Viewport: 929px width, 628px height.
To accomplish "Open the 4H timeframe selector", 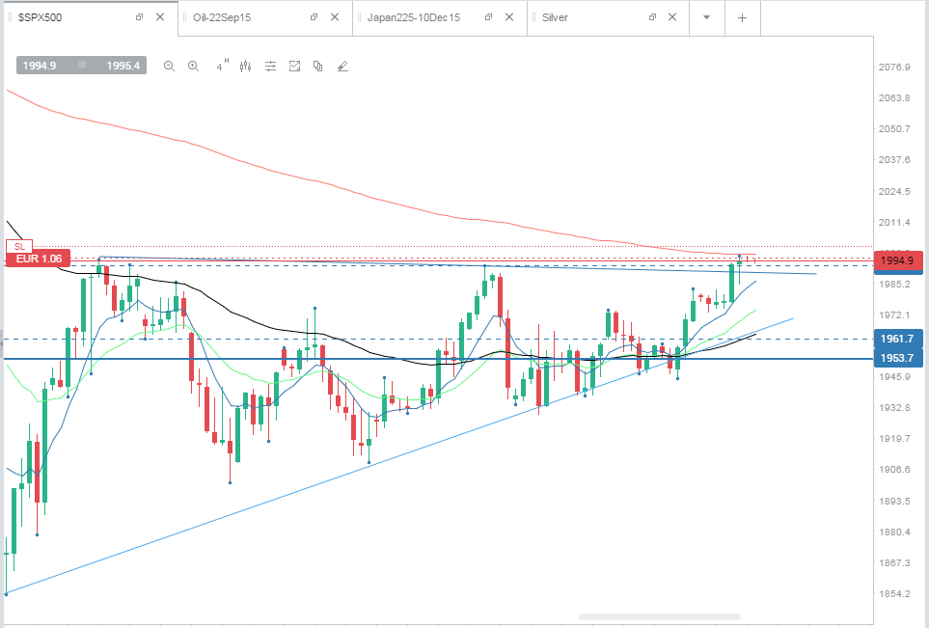I will tap(222, 66).
